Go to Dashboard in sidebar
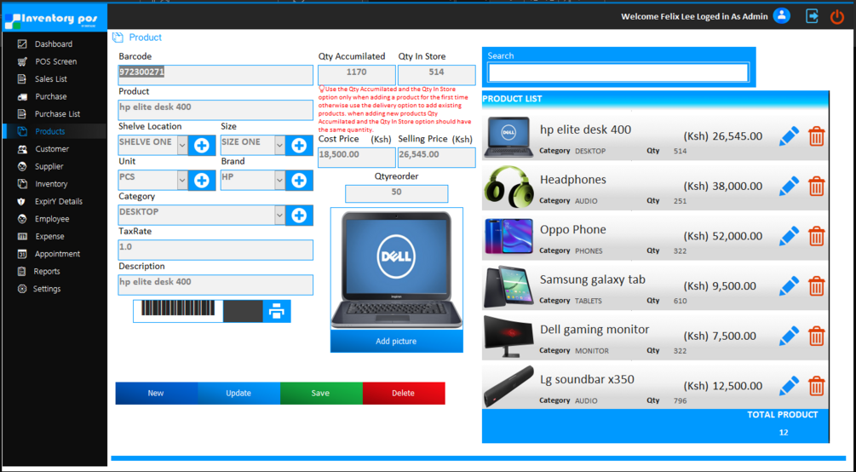This screenshot has width=856, height=472. (54, 43)
